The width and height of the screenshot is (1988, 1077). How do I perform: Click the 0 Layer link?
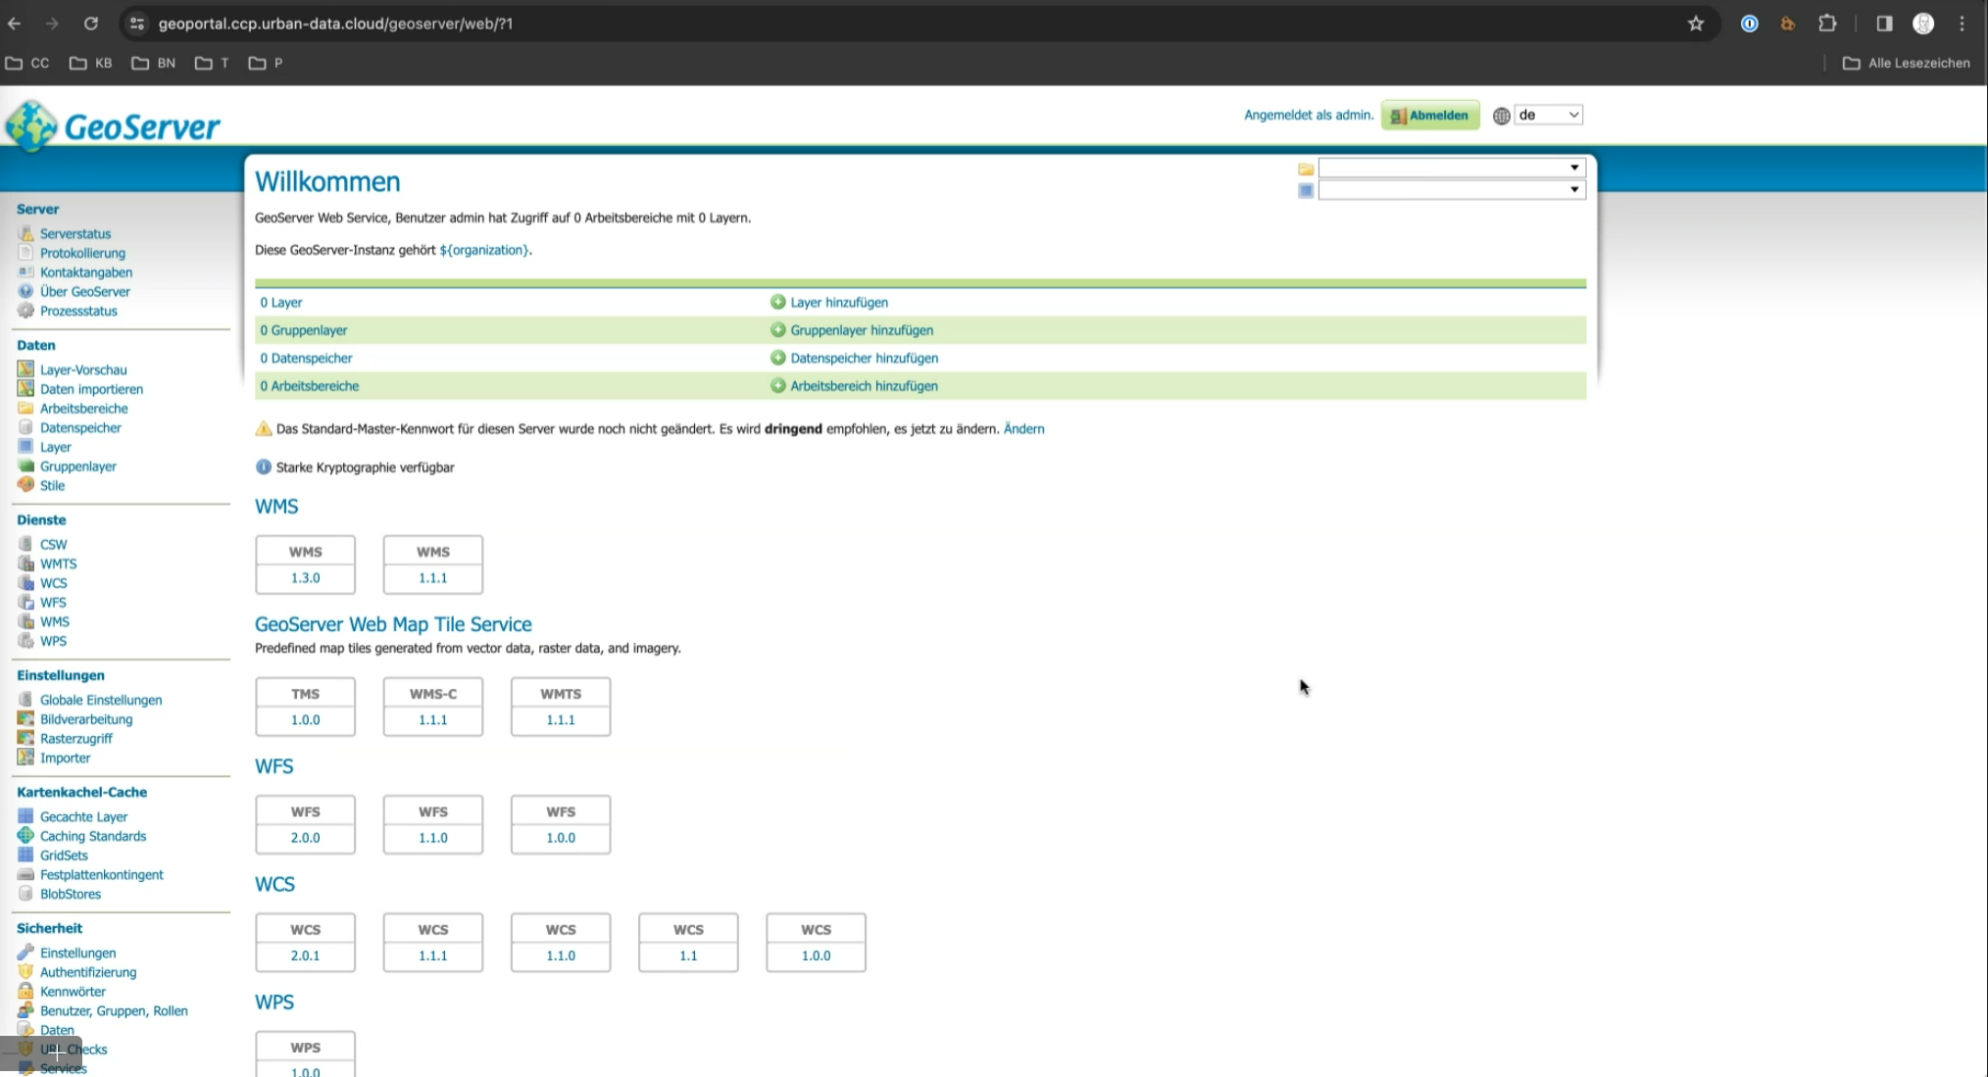click(281, 302)
